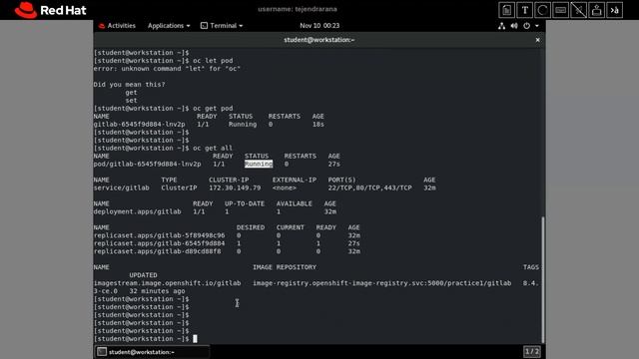Screen dimensions: 639x359
Task: Click imagestream.image.openshift.io/gitlab text
Action: point(167,283)
